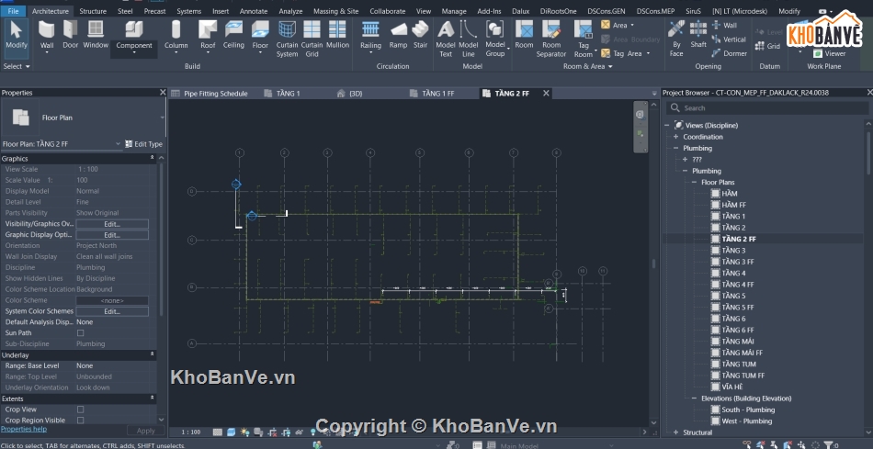Collapse the Graphics properties section
This screenshot has height=449, width=873.
point(152,158)
